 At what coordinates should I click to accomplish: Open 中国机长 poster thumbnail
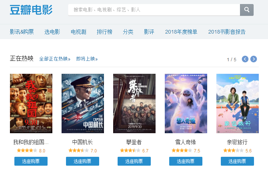click(x=83, y=103)
